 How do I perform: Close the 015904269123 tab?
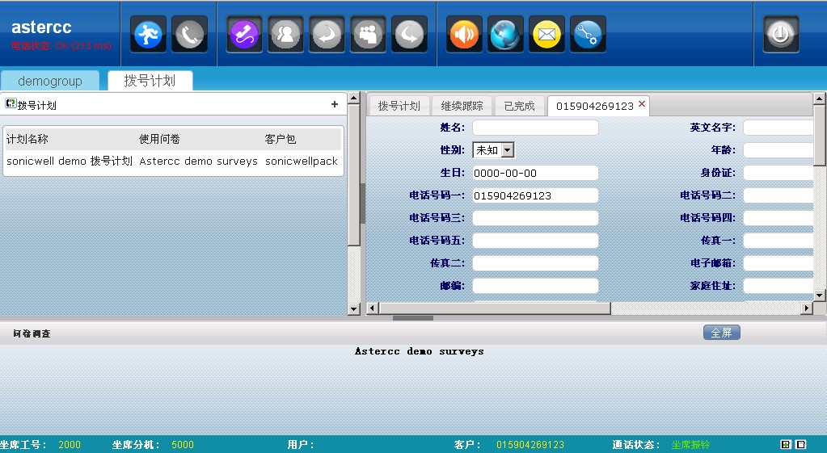(x=642, y=104)
